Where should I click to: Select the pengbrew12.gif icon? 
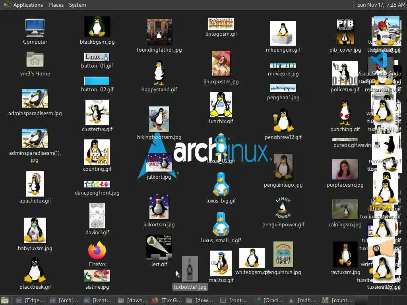pyautogui.click(x=283, y=120)
